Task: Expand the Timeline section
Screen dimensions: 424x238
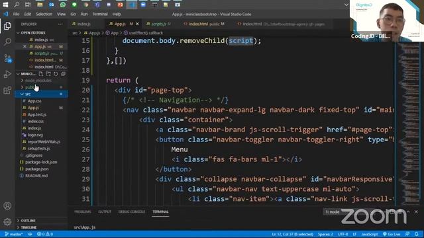Action: tap(41, 227)
